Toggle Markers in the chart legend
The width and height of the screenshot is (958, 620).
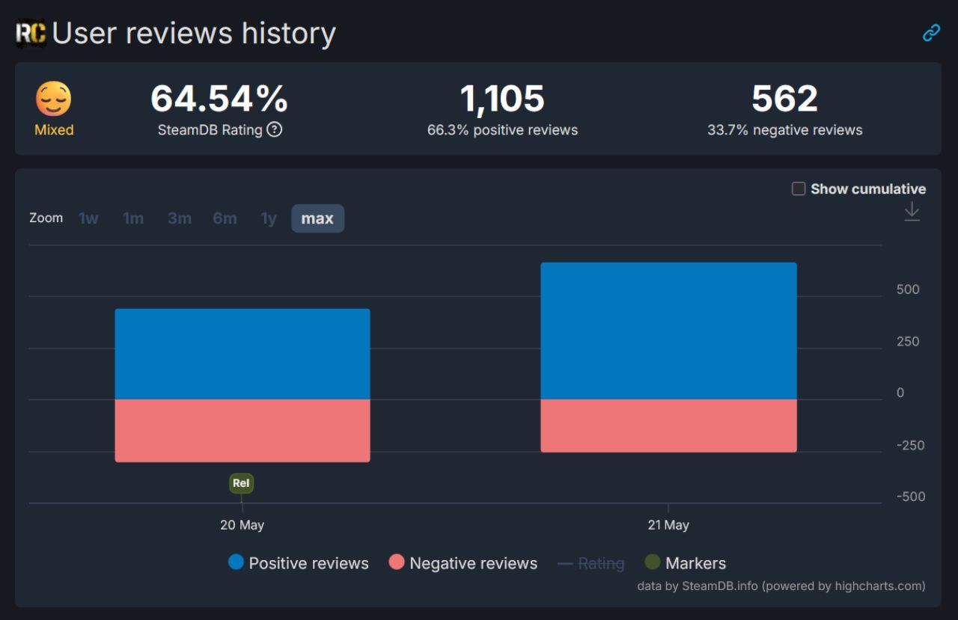pos(685,563)
